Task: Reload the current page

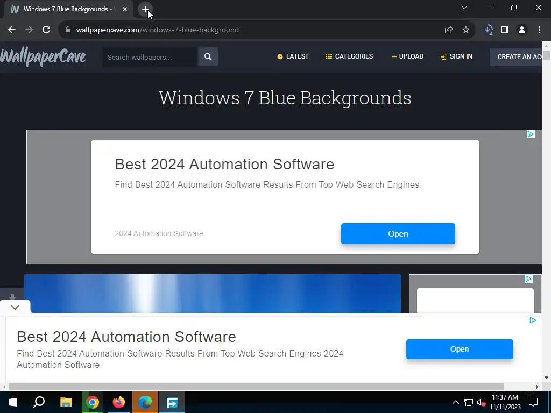Action: 46,30
